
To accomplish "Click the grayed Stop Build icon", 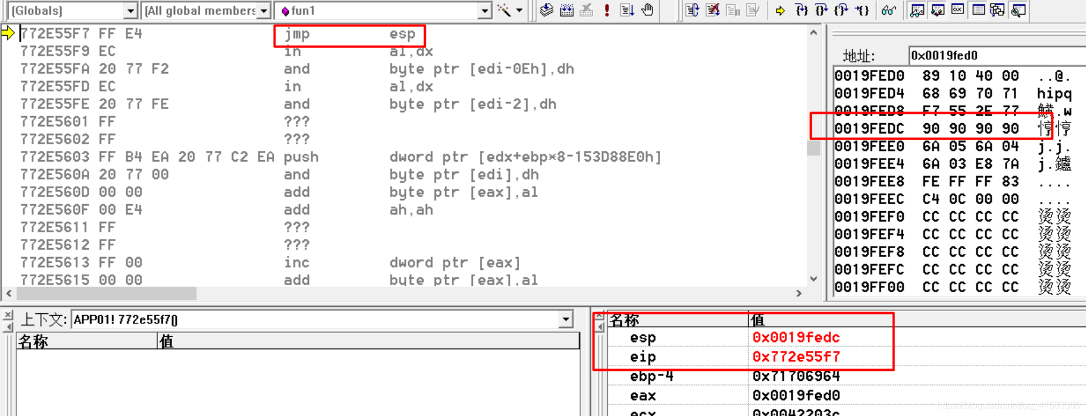I will point(586,10).
